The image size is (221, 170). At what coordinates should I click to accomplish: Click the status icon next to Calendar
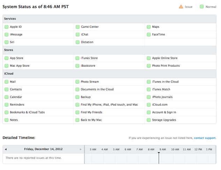(7, 97)
